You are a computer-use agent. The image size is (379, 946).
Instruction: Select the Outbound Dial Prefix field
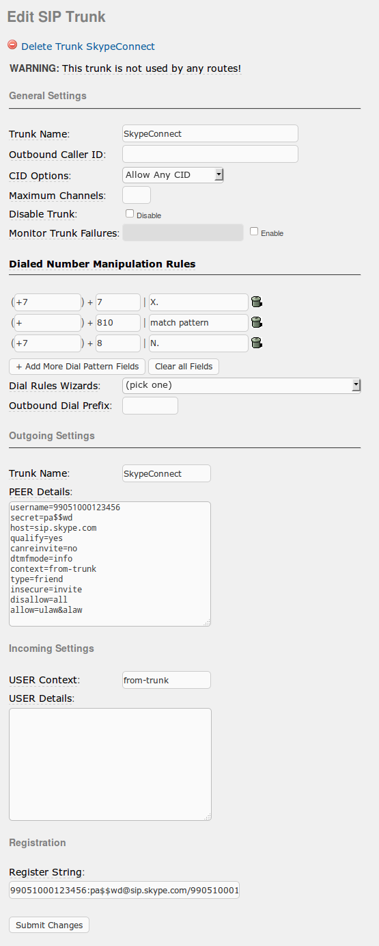pyautogui.click(x=150, y=406)
